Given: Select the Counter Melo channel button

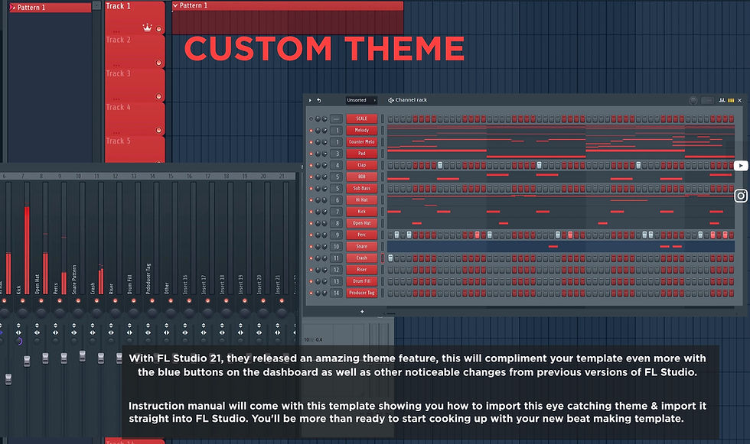Looking at the screenshot, I should [361, 142].
